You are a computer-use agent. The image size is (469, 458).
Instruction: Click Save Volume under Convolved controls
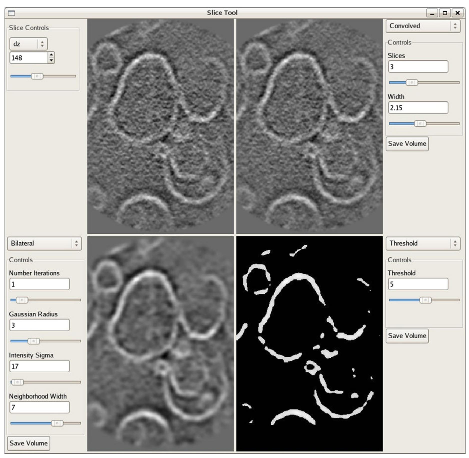click(x=407, y=144)
